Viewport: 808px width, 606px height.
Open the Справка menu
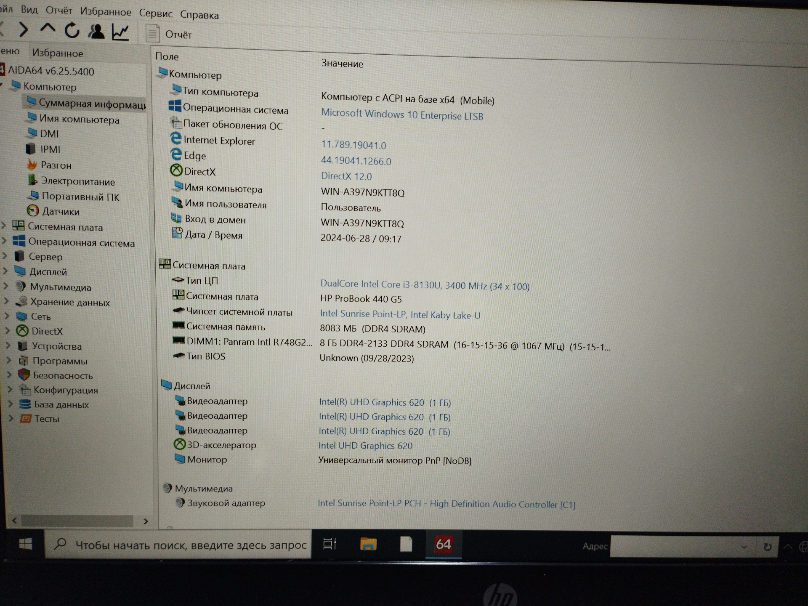pyautogui.click(x=199, y=15)
